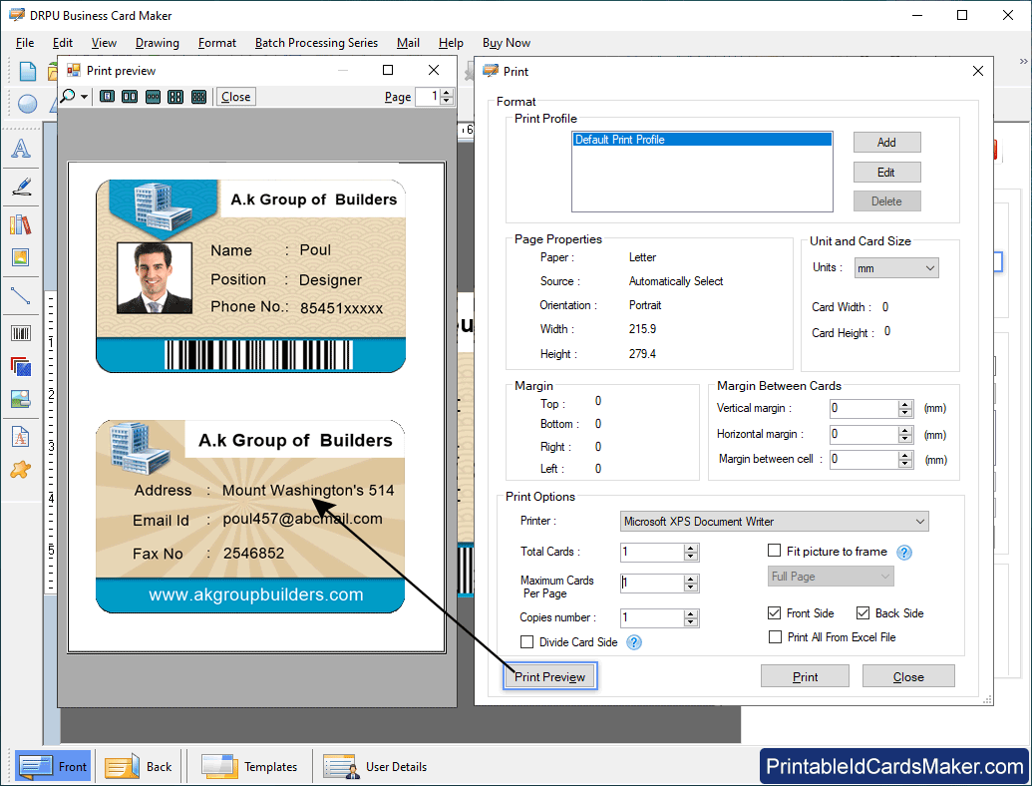Viewport: 1032px width, 786px height.
Task: Uncheck the Front Side checkbox
Action: pos(775,612)
